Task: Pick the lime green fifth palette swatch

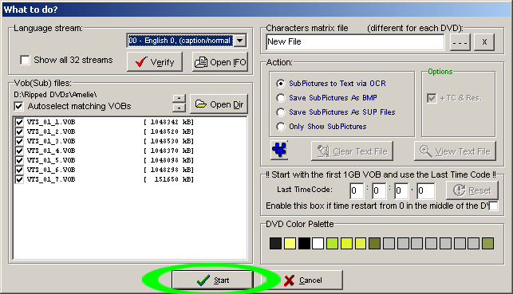Action: pyautogui.click(x=332, y=243)
